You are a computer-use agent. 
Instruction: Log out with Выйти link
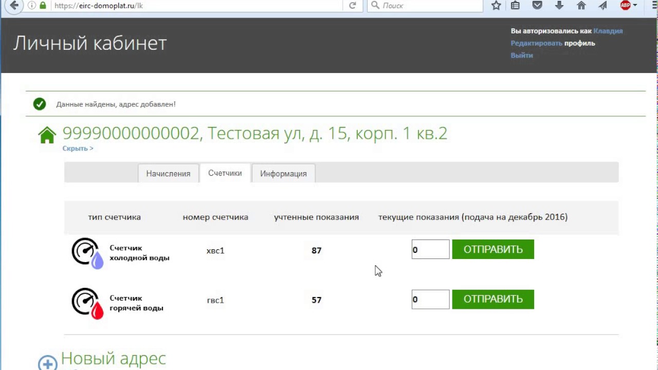522,55
